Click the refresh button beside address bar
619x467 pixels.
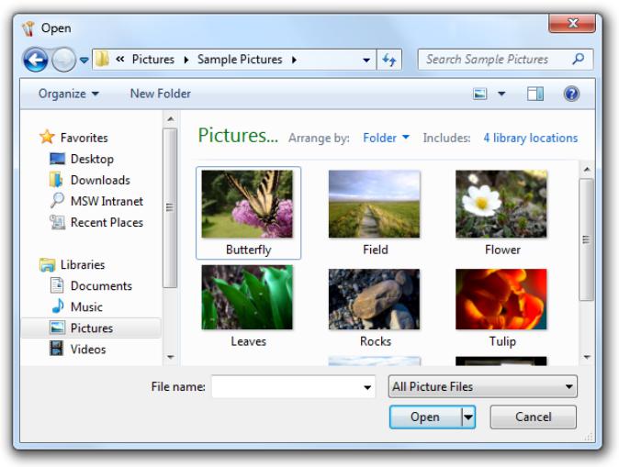click(389, 60)
